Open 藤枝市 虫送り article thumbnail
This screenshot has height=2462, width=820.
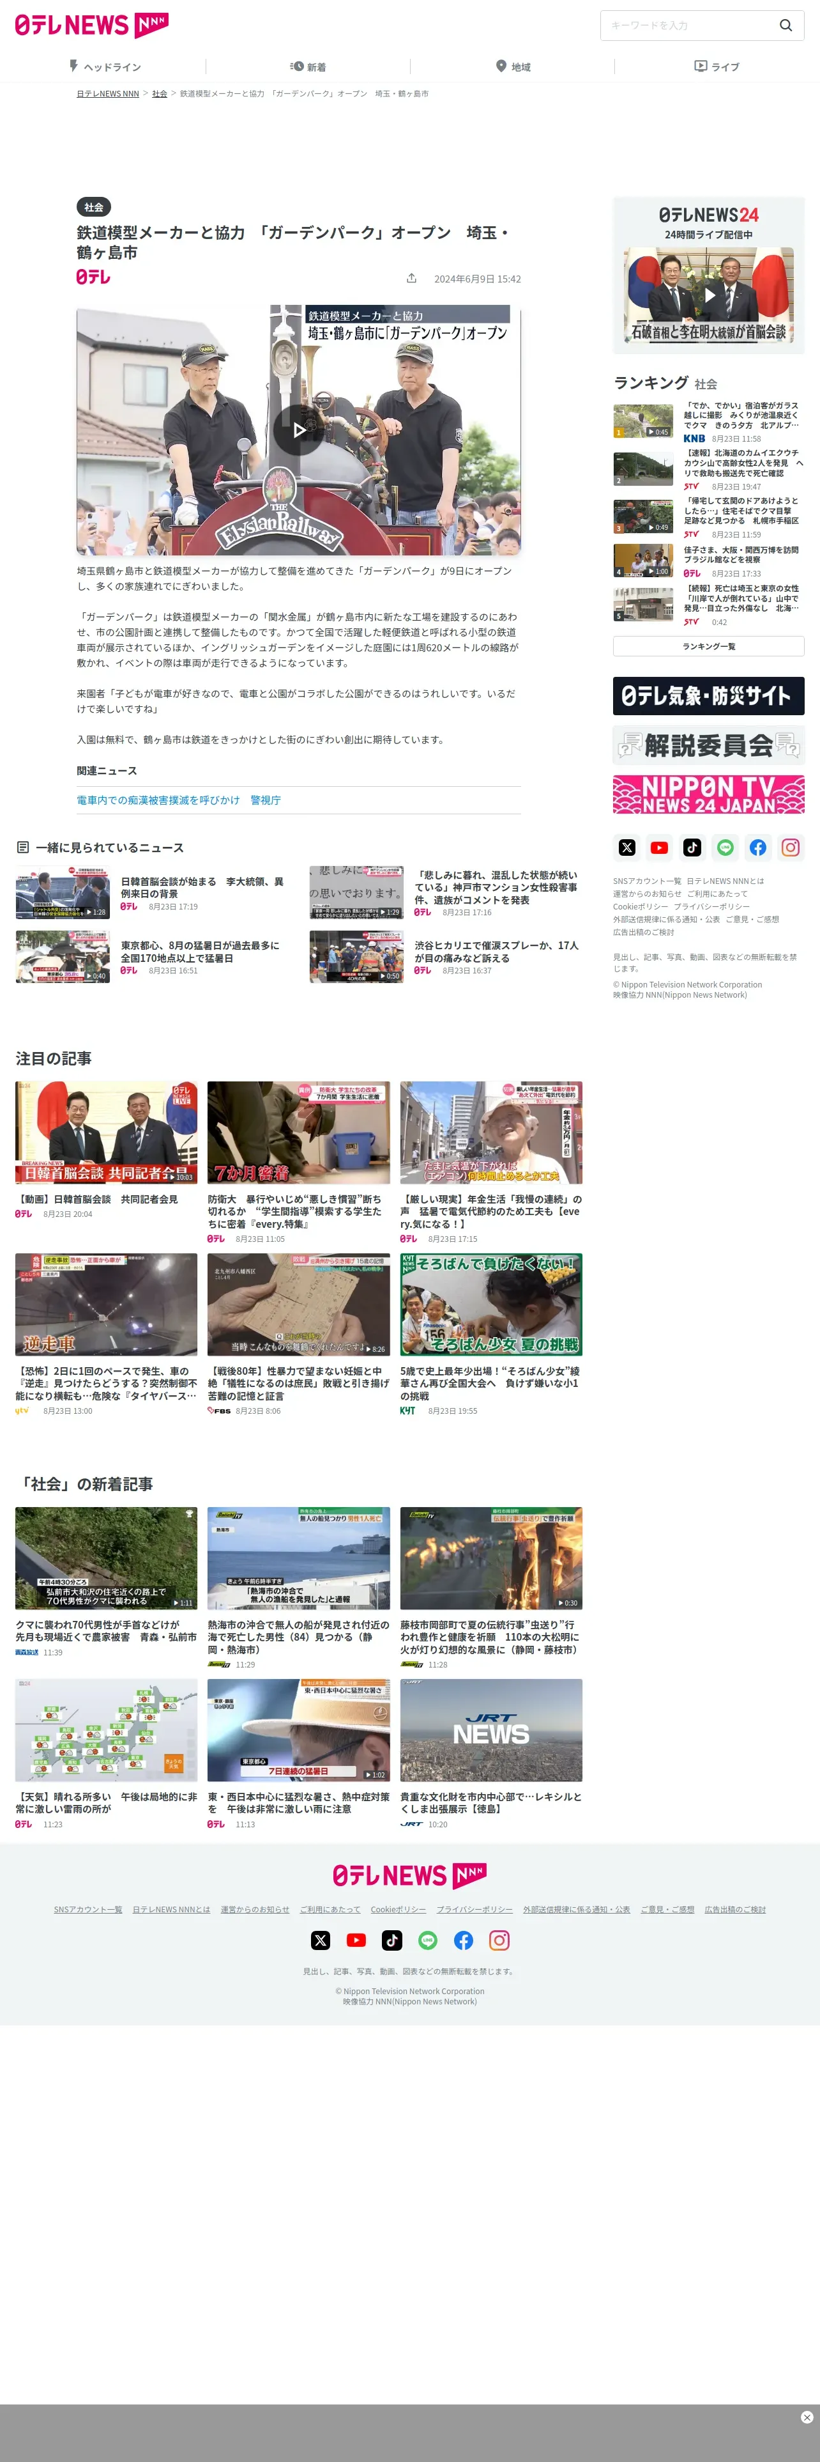click(490, 1559)
